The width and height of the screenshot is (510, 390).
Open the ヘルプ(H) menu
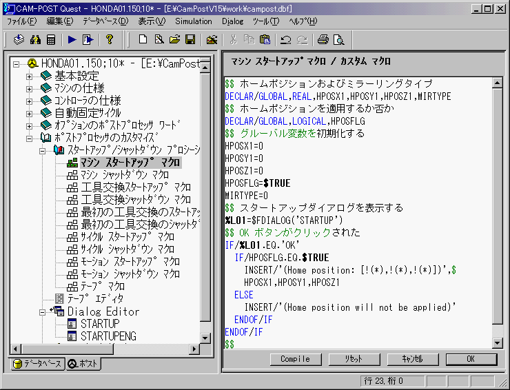point(303,21)
